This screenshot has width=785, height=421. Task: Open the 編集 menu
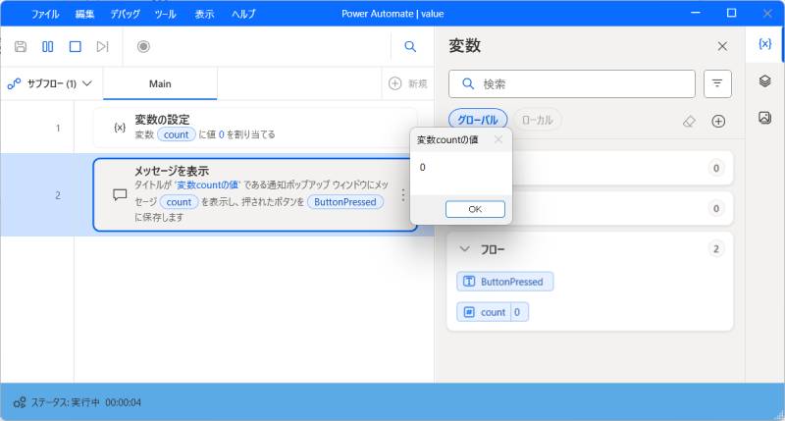click(84, 14)
